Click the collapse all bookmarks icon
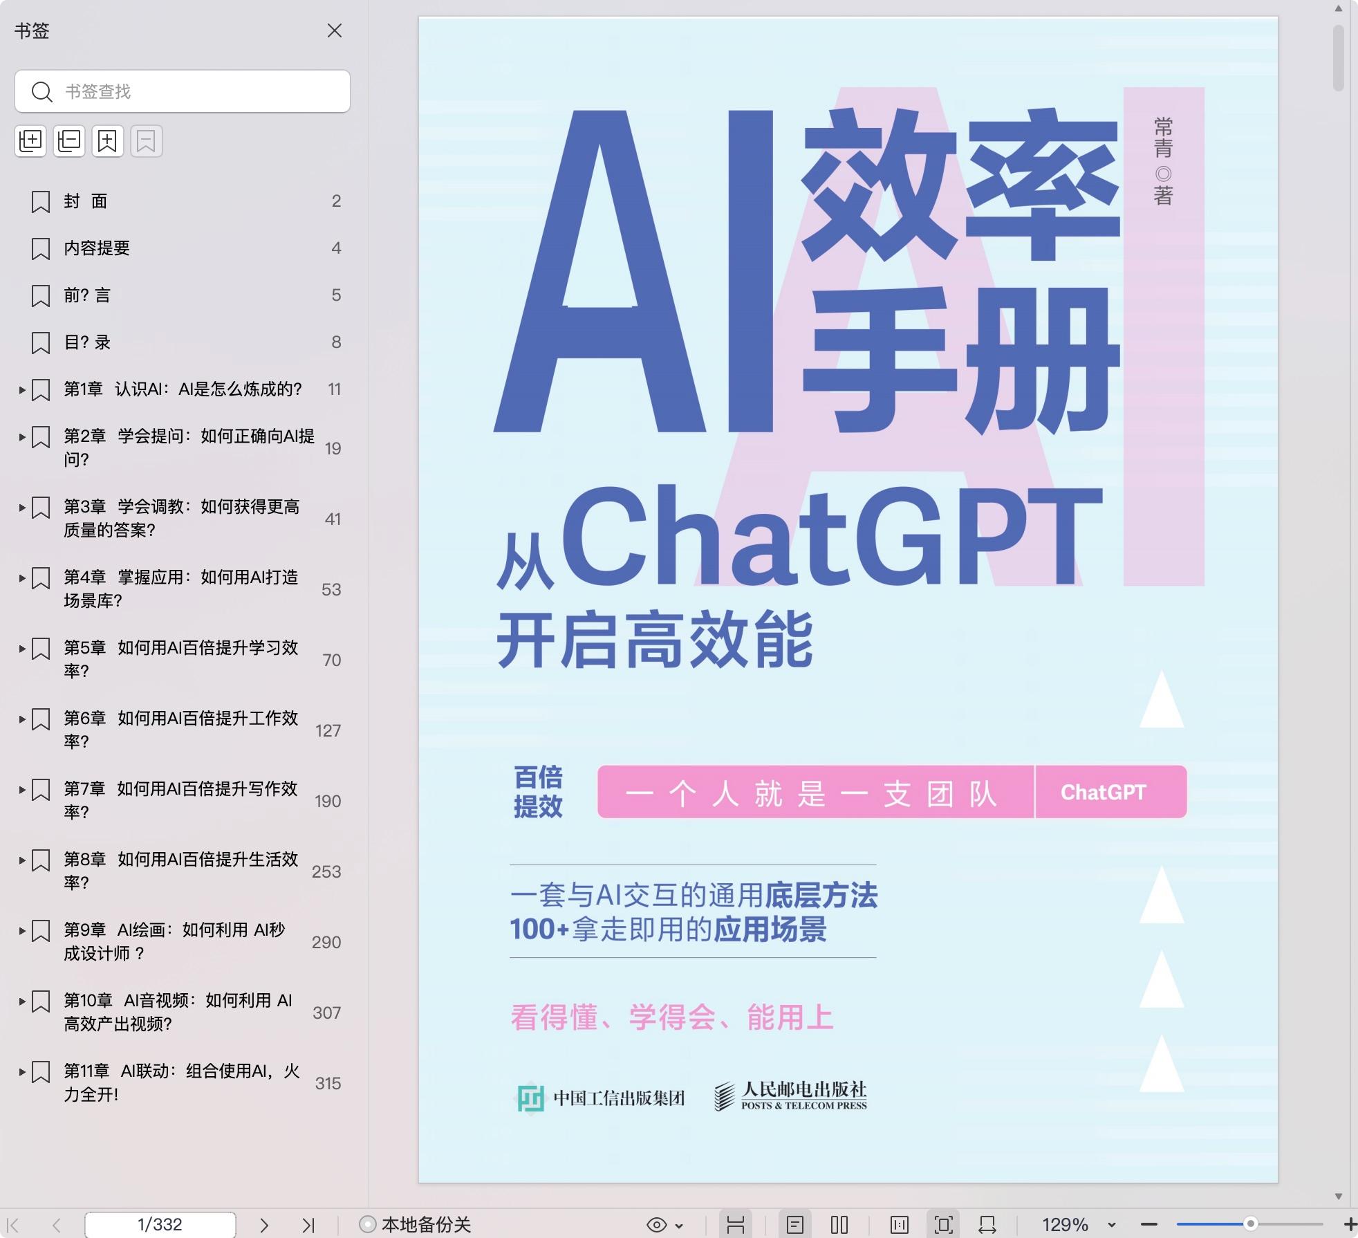The image size is (1358, 1238). pos(69,141)
